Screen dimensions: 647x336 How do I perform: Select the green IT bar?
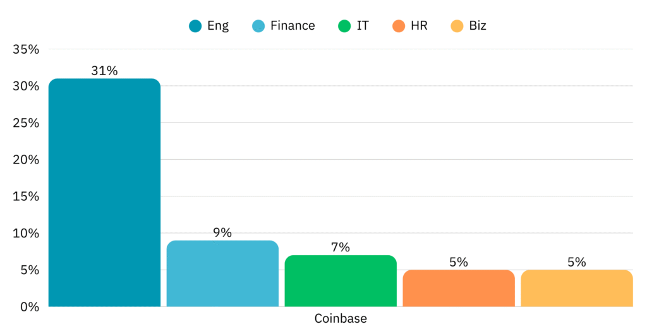point(341,281)
